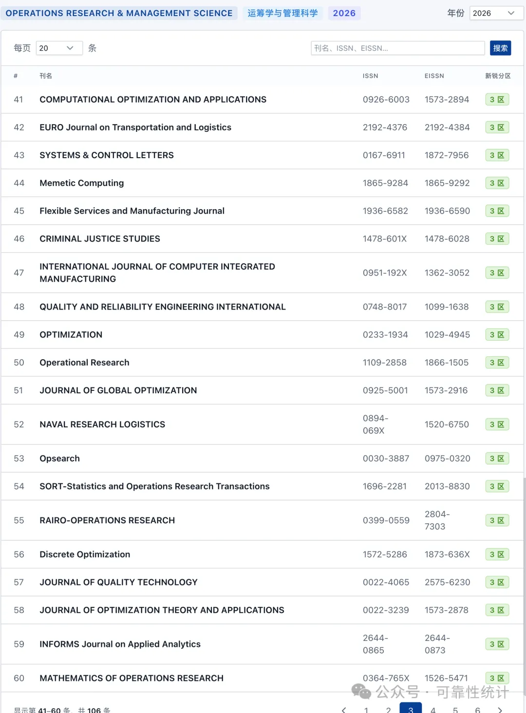Click EISSN 1573-2916 cell
The image size is (526, 713).
[446, 390]
